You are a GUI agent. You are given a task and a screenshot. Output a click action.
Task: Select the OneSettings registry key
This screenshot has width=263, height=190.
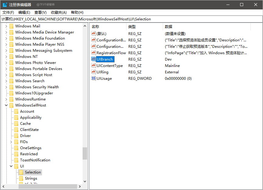30,148
